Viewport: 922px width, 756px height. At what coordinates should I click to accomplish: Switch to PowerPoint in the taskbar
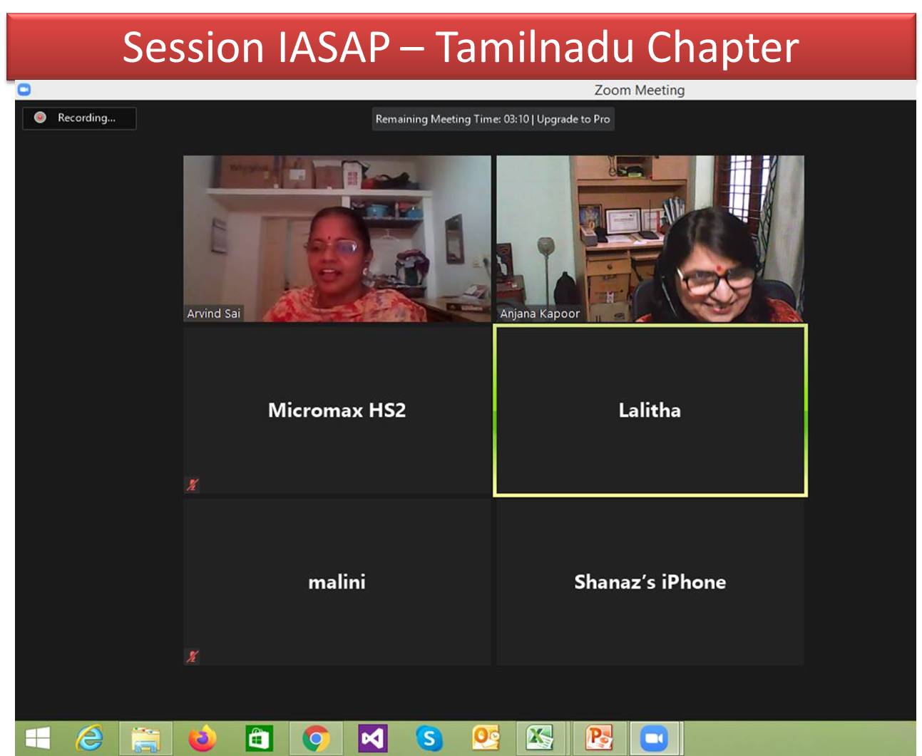tap(598, 738)
